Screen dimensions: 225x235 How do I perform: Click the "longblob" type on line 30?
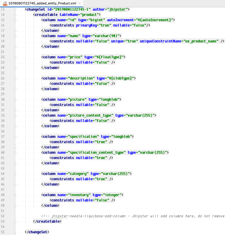click(x=109, y=100)
